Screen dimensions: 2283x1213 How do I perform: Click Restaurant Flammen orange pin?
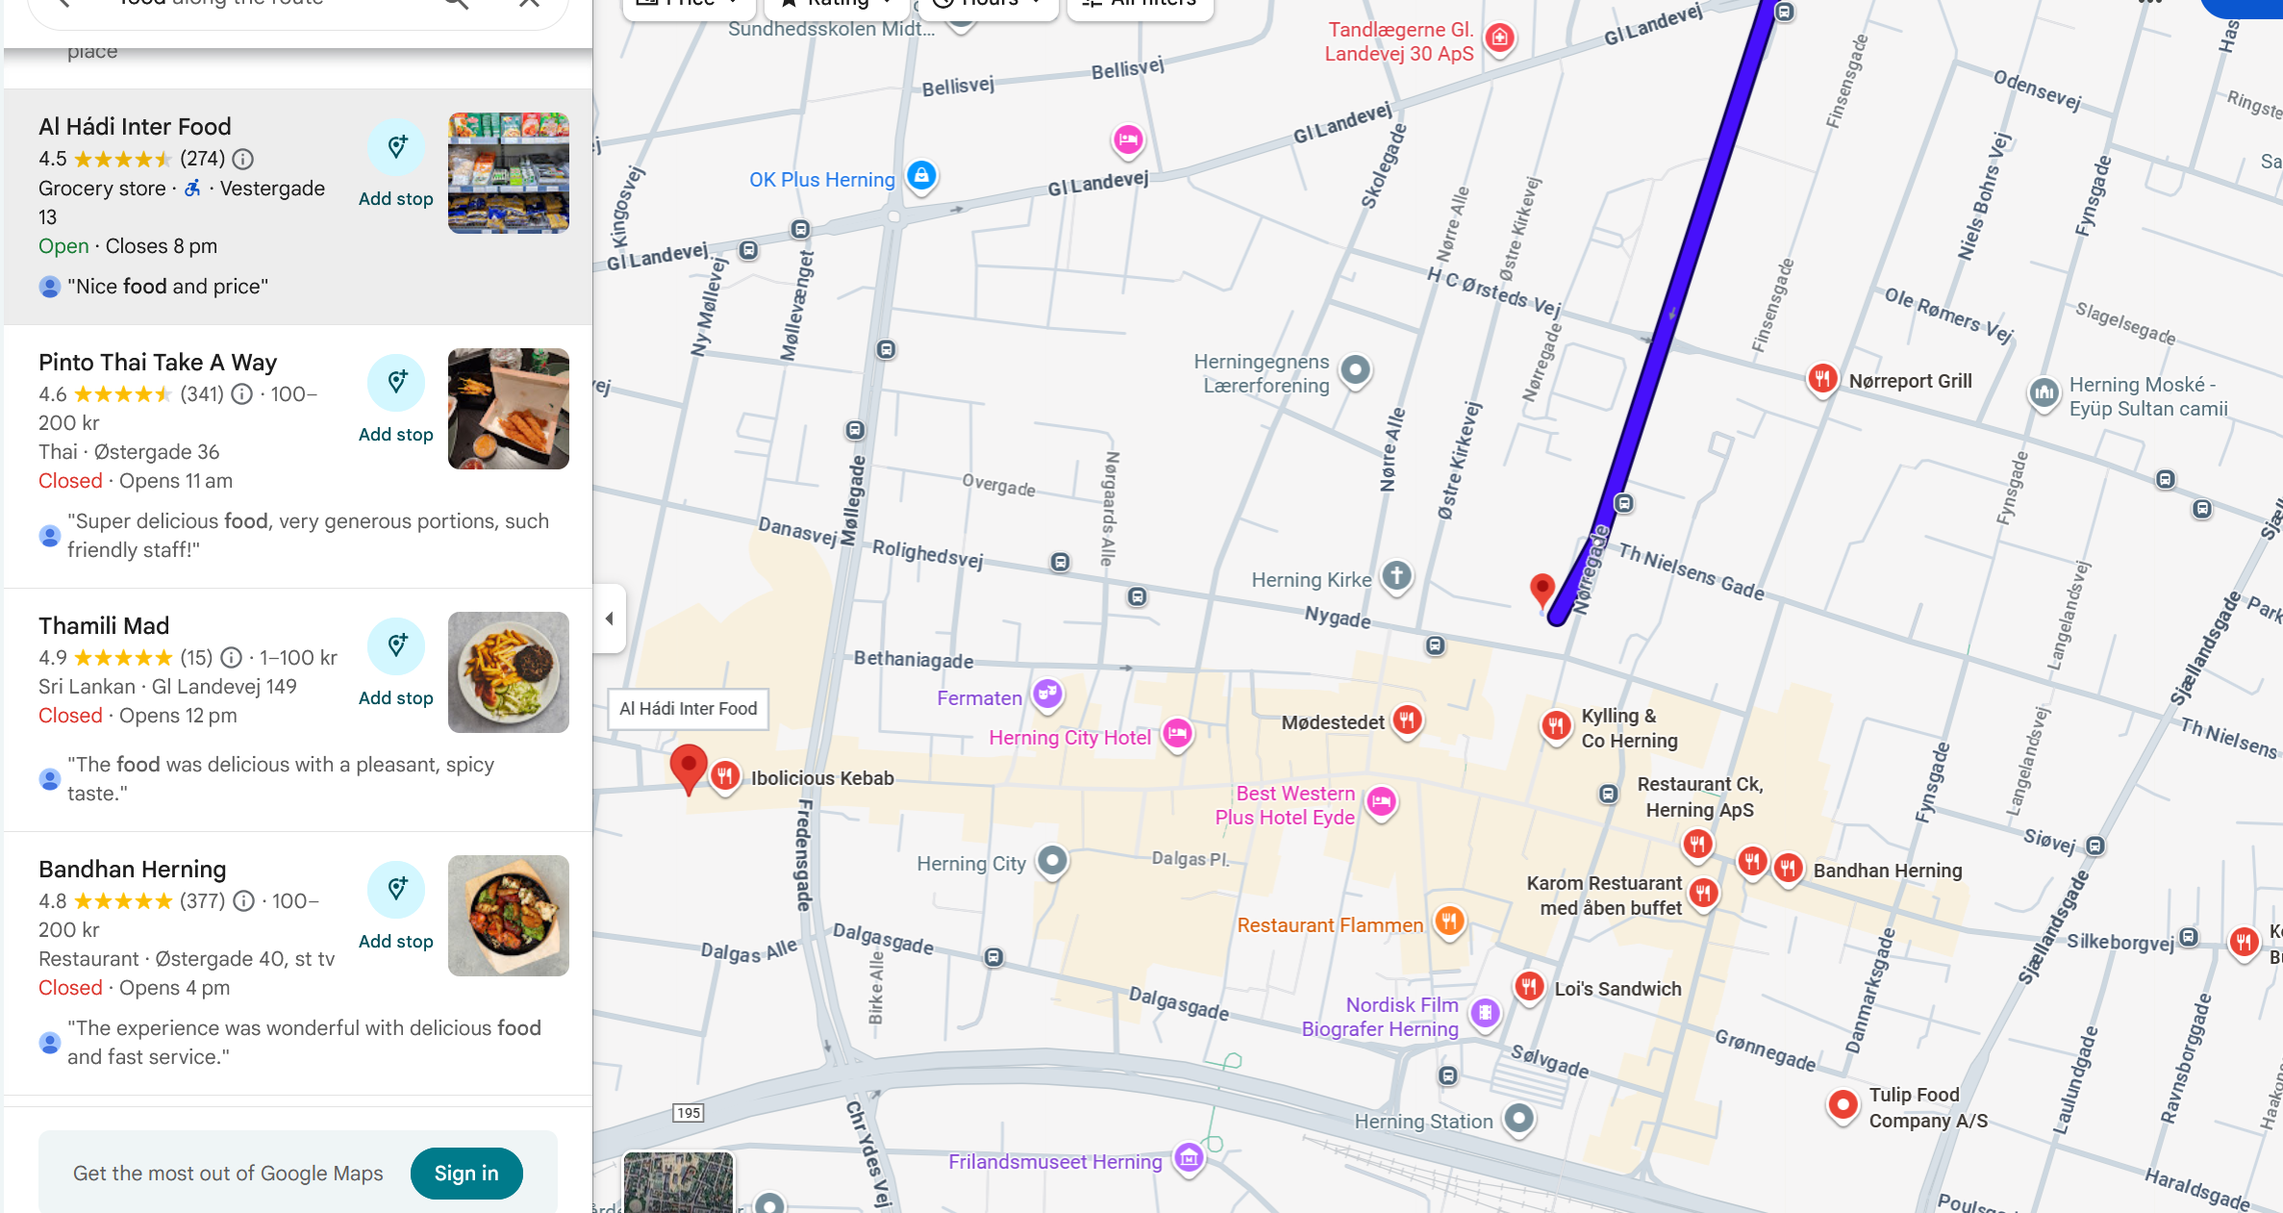pos(1449,922)
